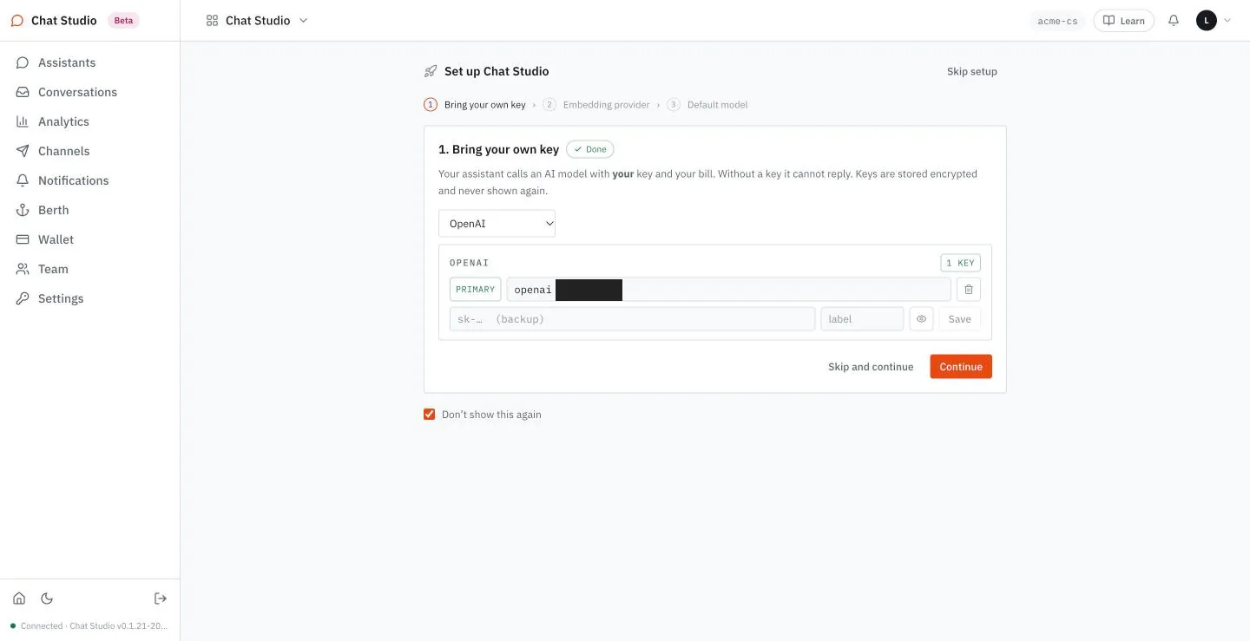
Task: Expand the account menu chevron
Action: tap(1226, 21)
